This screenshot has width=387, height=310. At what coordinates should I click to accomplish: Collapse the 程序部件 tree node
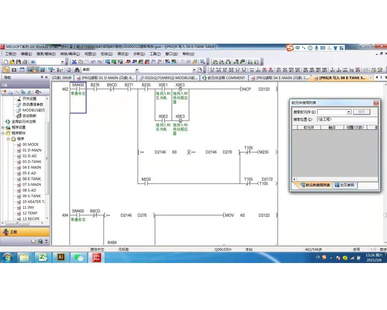click(x=3, y=133)
